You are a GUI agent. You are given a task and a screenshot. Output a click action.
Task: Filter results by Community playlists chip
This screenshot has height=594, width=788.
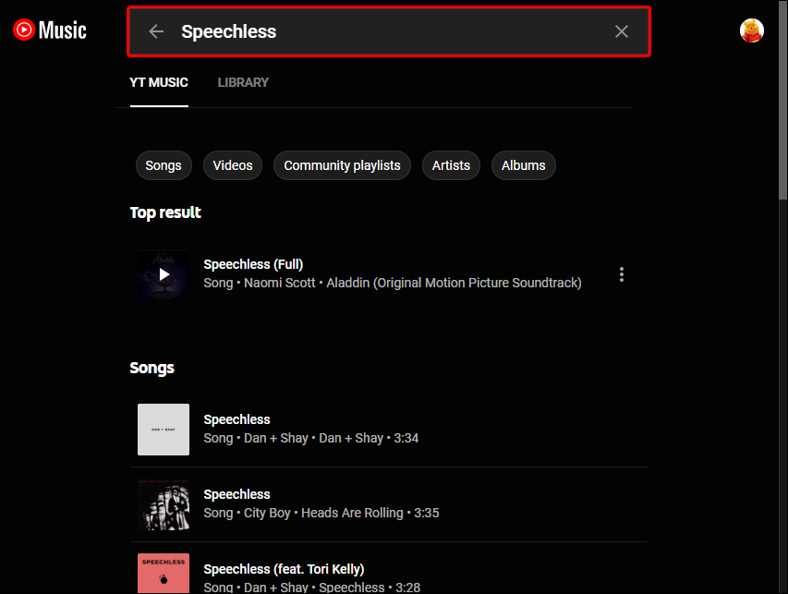342,165
